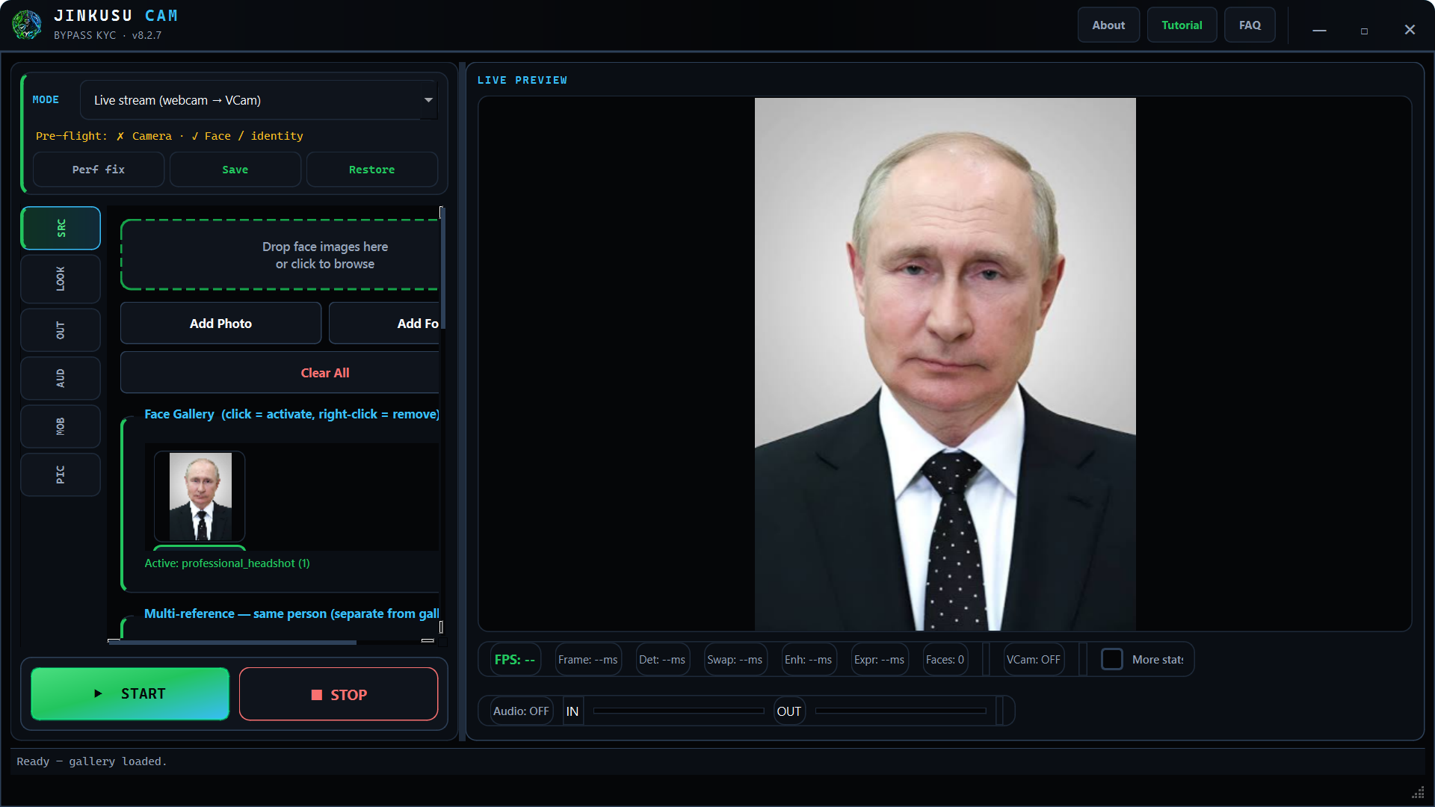Screen dimensions: 1435x807
Task: Open the FAQ page
Action: (x=1250, y=25)
